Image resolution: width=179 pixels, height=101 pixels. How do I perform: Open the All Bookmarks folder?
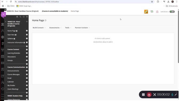click(172, 6)
